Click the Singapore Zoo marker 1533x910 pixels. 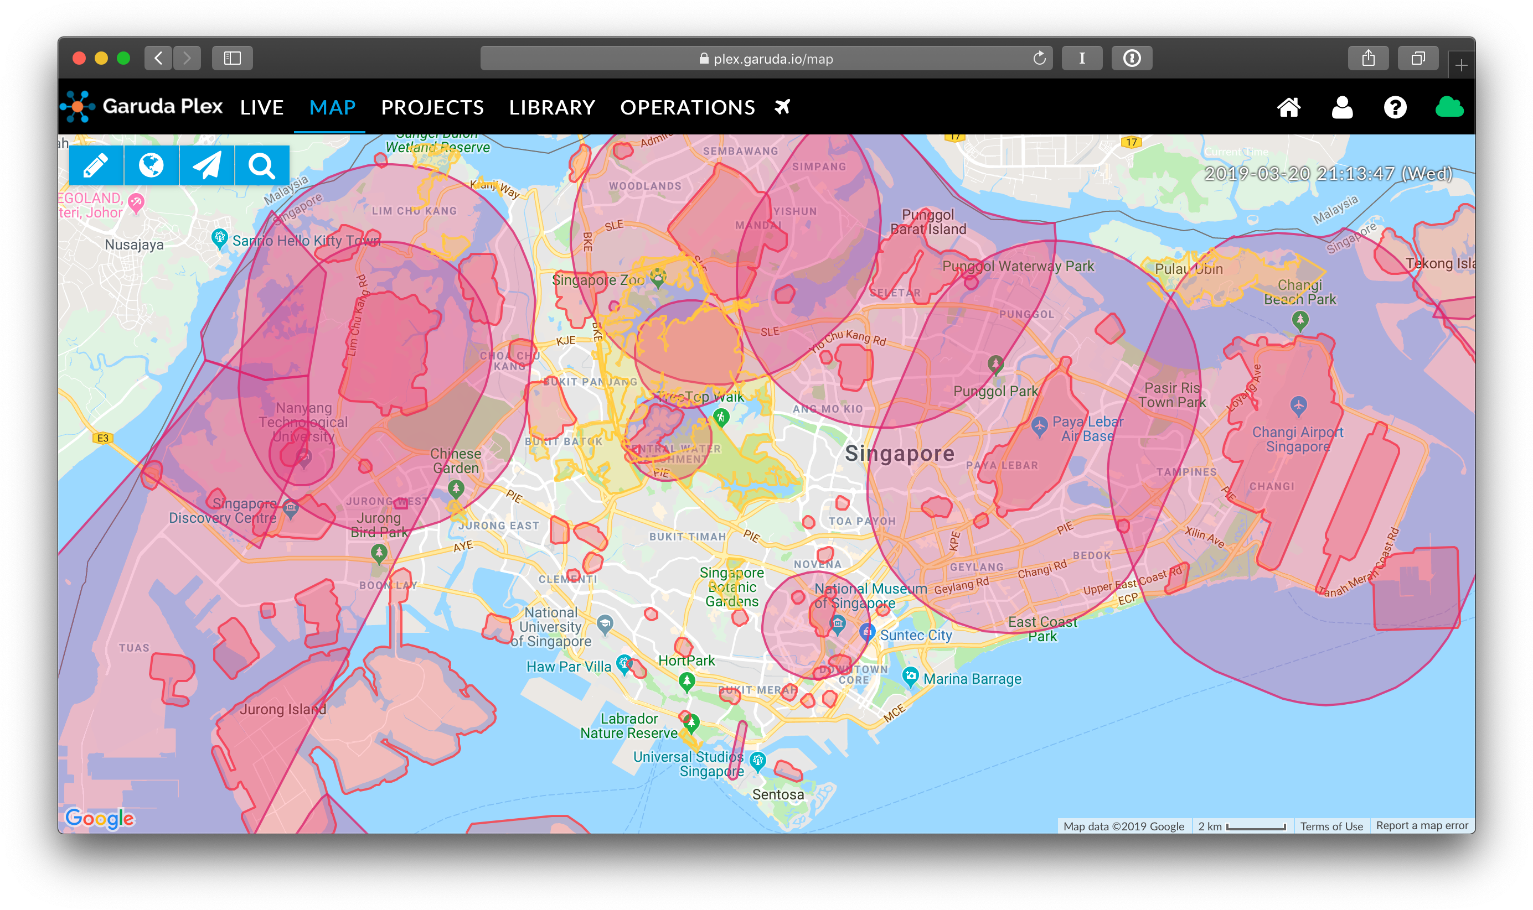pos(658,278)
